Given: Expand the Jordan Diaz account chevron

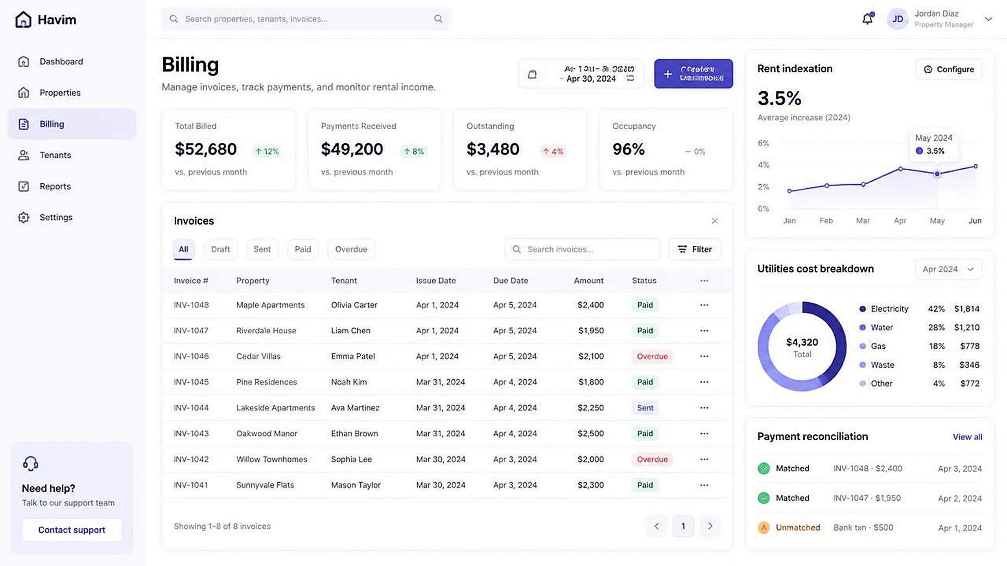Looking at the screenshot, I should 988,19.
